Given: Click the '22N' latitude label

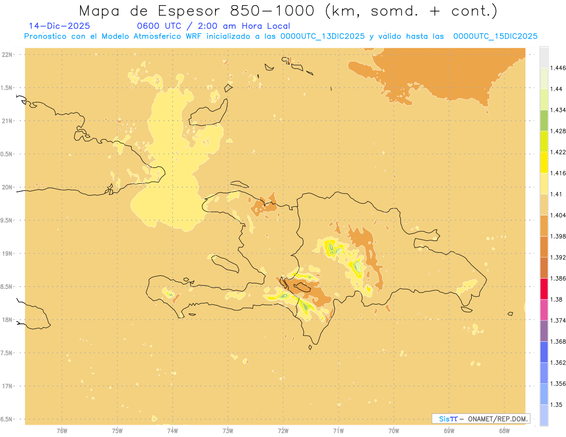Looking at the screenshot, I should click(8, 55).
